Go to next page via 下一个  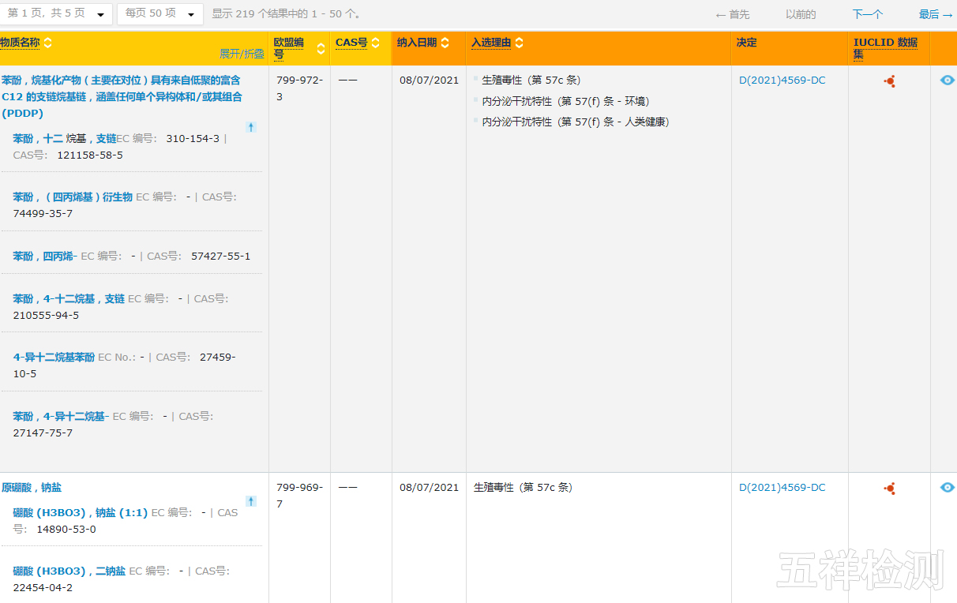(867, 14)
